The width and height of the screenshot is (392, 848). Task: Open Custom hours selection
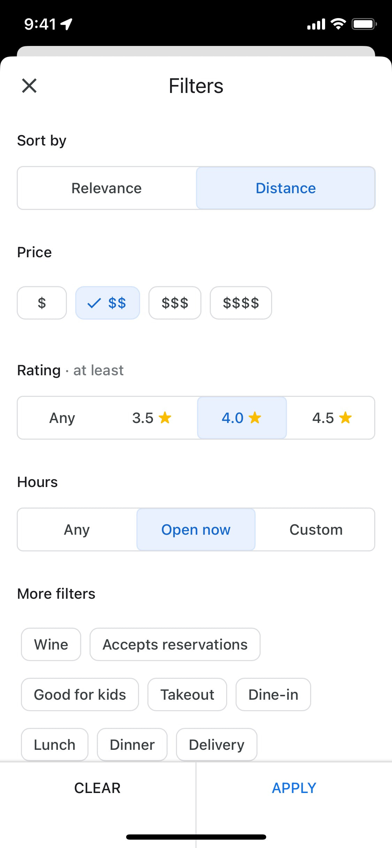(316, 529)
